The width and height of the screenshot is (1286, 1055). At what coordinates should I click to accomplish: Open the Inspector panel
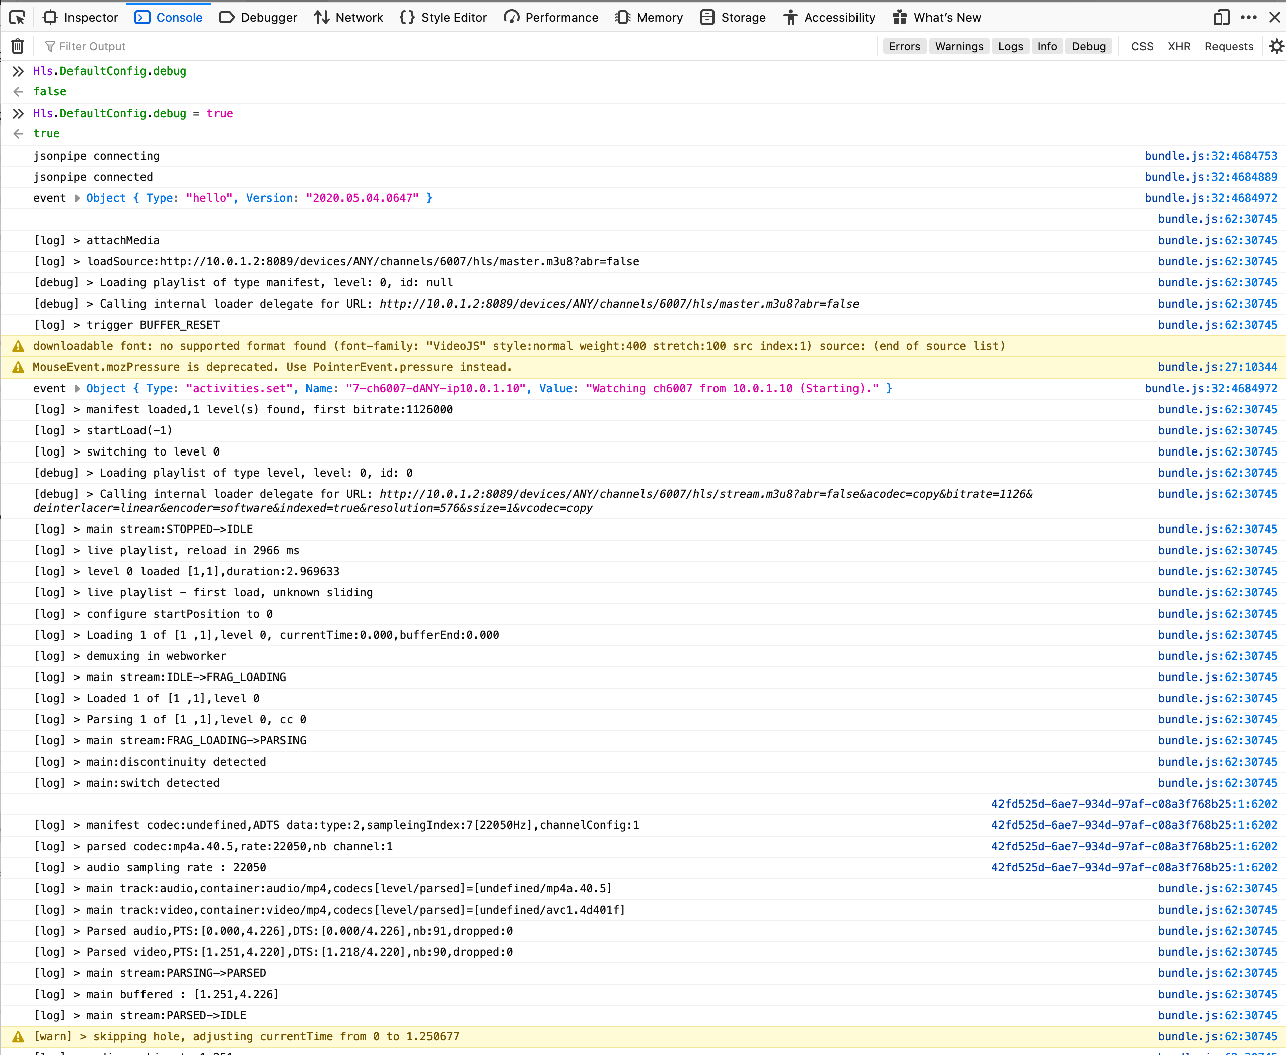[x=81, y=18]
